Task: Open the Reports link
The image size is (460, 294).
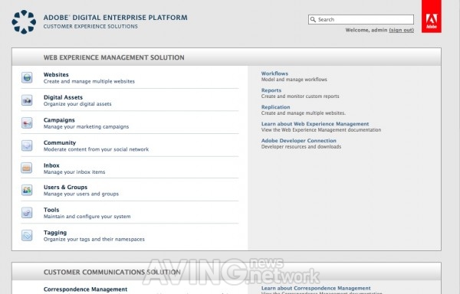Action: [271, 90]
